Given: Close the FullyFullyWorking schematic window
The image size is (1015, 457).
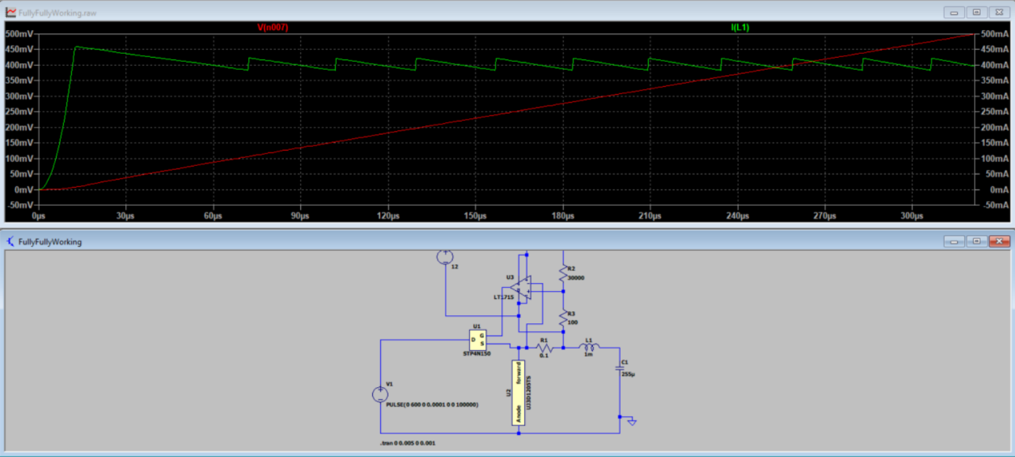Looking at the screenshot, I should pos(1000,241).
